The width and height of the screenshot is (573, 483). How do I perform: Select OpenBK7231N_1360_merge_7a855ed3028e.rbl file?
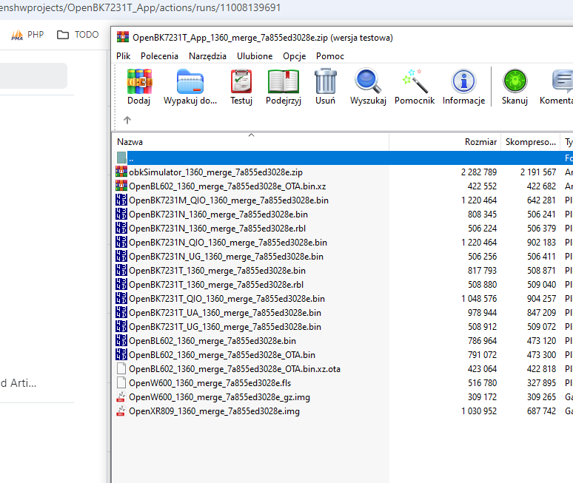click(x=217, y=229)
